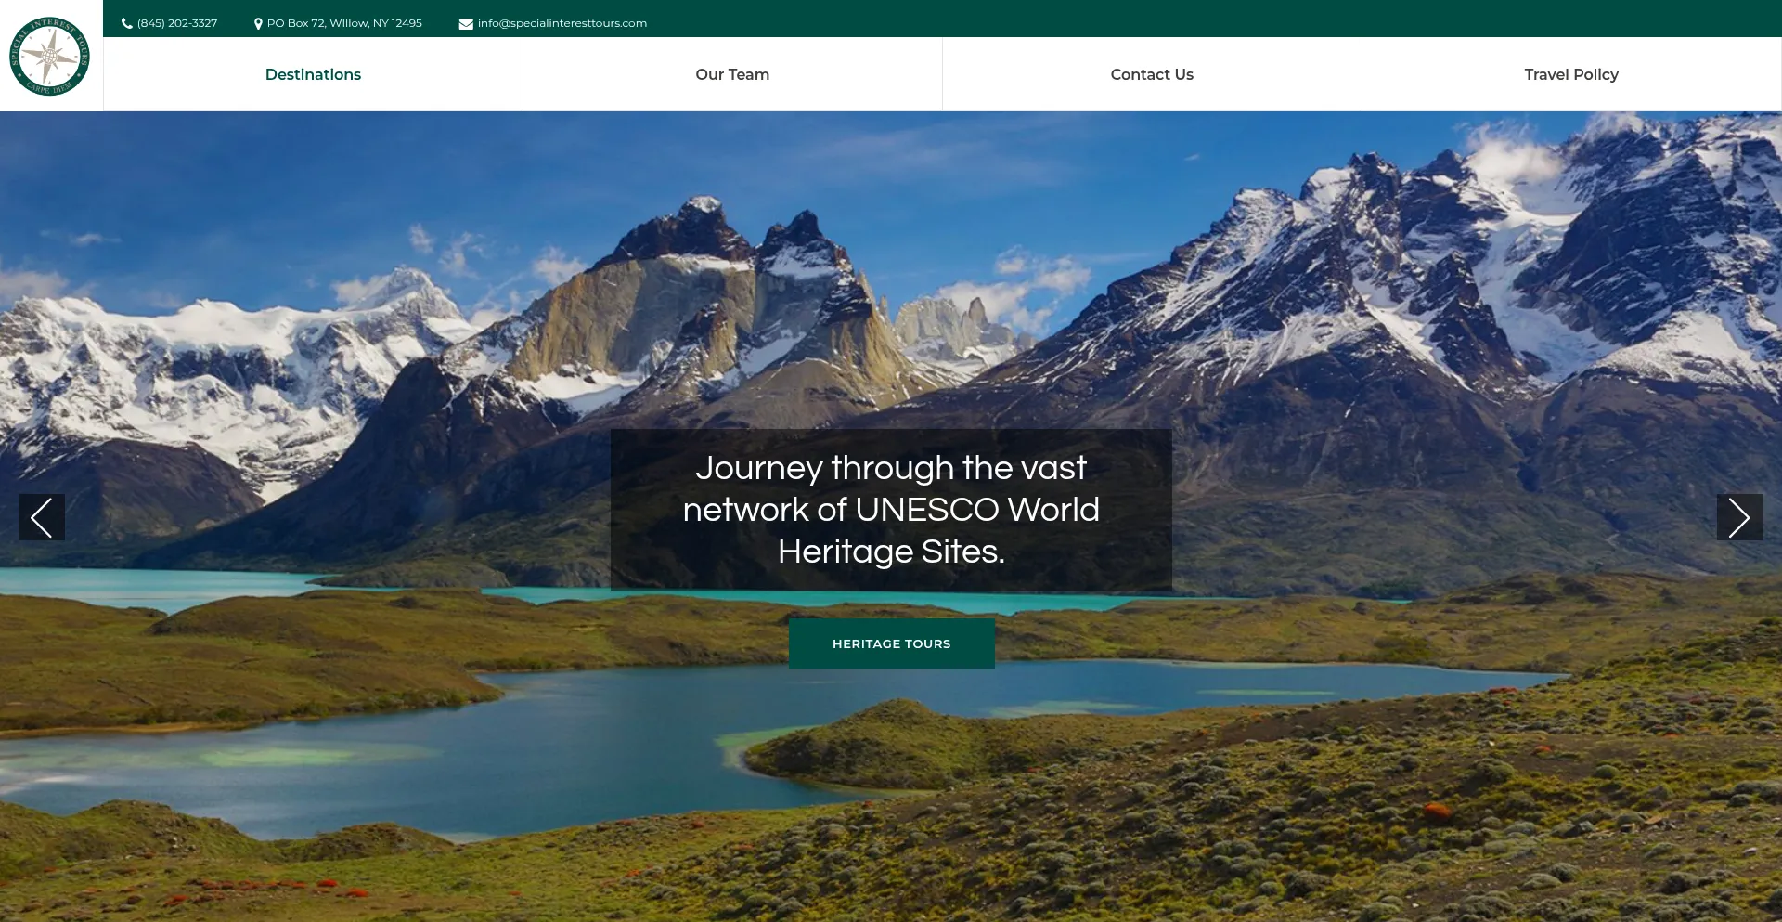Click the phone handset icon
Screen dimensions: 1782x922
click(x=127, y=23)
